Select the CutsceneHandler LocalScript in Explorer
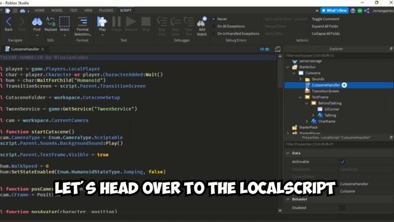Screen dimensions: 394x222 (x=326, y=85)
